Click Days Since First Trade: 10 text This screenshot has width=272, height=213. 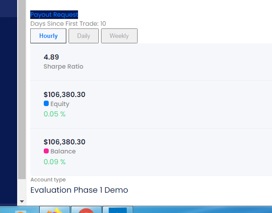68,23
